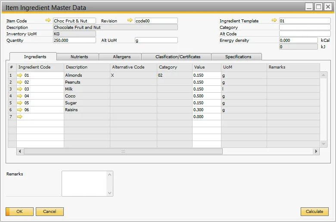
Task: Click the Revision field showing code00
Action: pos(156,21)
